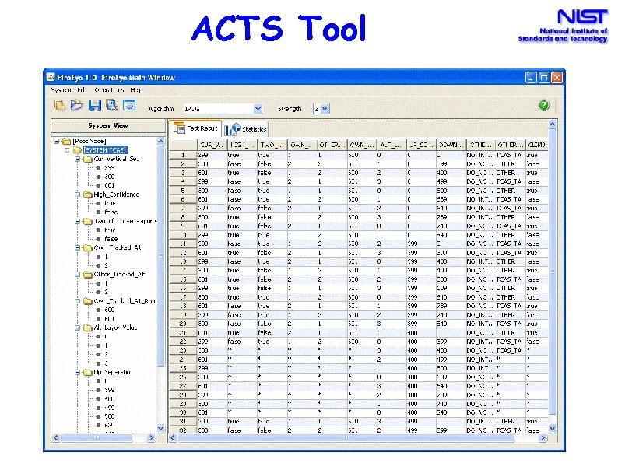Collapse the Up_Separation node expander
The image size is (618, 463).
pos(78,372)
